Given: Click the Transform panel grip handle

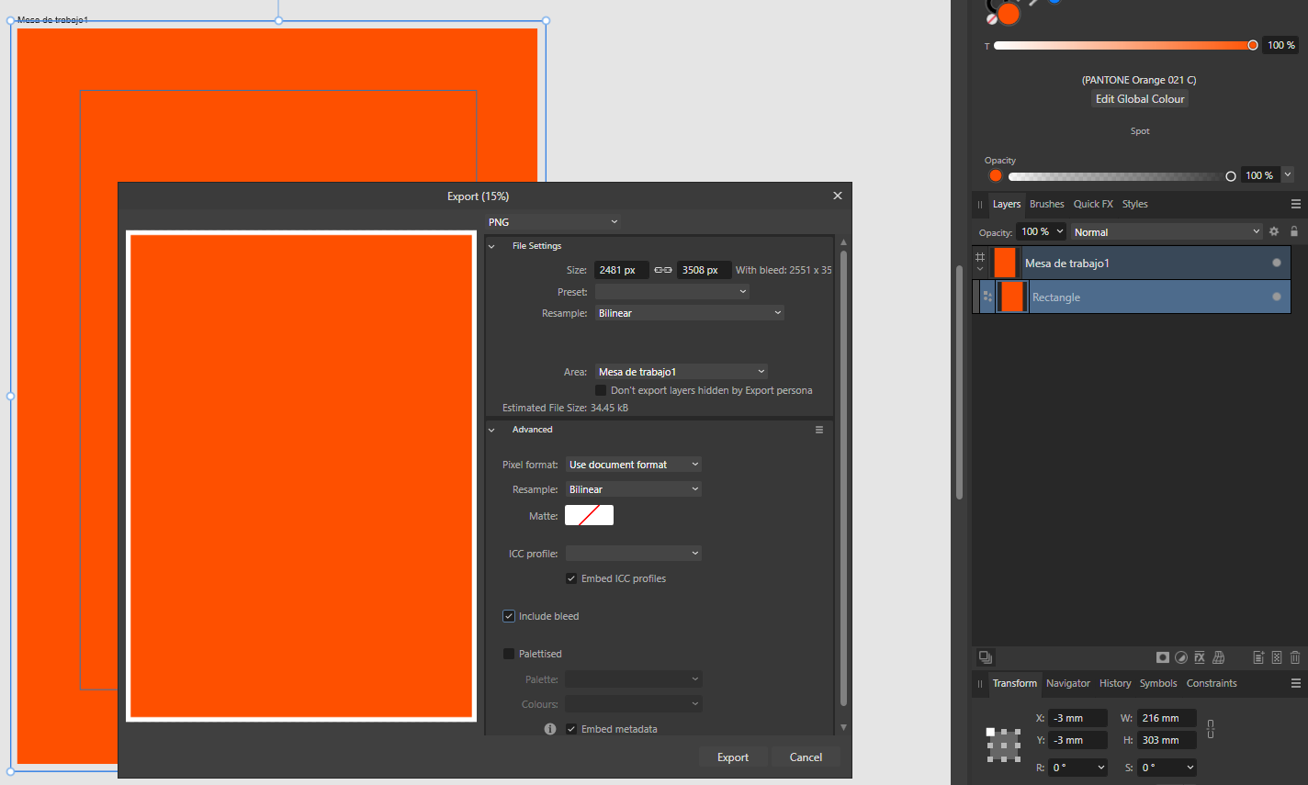Looking at the screenshot, I should (980, 684).
